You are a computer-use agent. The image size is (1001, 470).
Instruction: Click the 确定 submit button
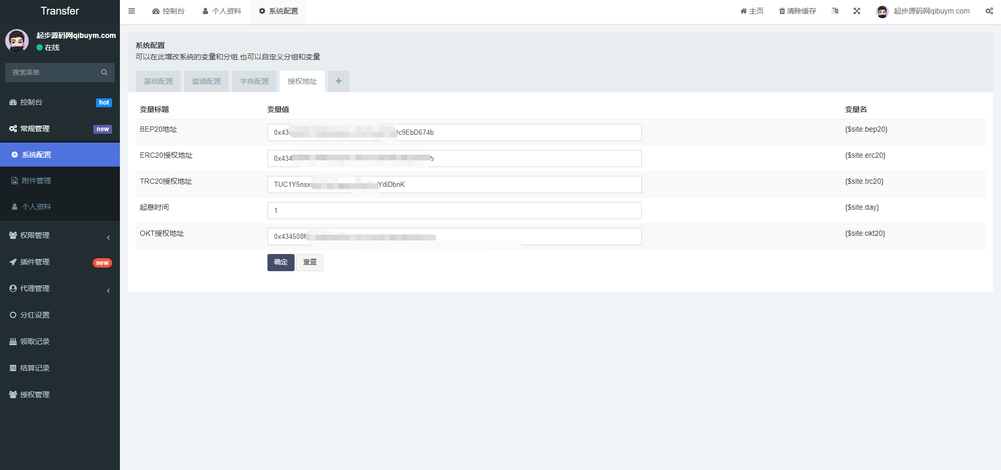(x=280, y=262)
